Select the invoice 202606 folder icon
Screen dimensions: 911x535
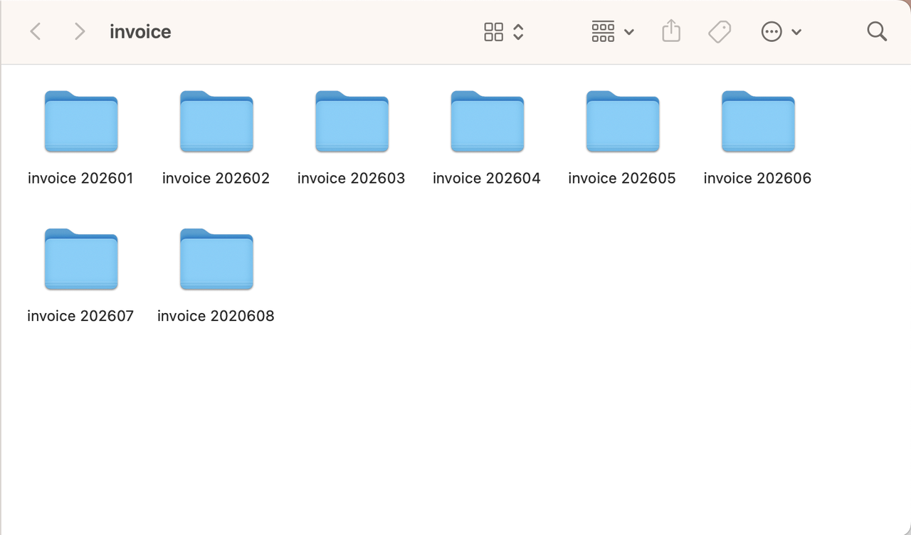coord(758,122)
